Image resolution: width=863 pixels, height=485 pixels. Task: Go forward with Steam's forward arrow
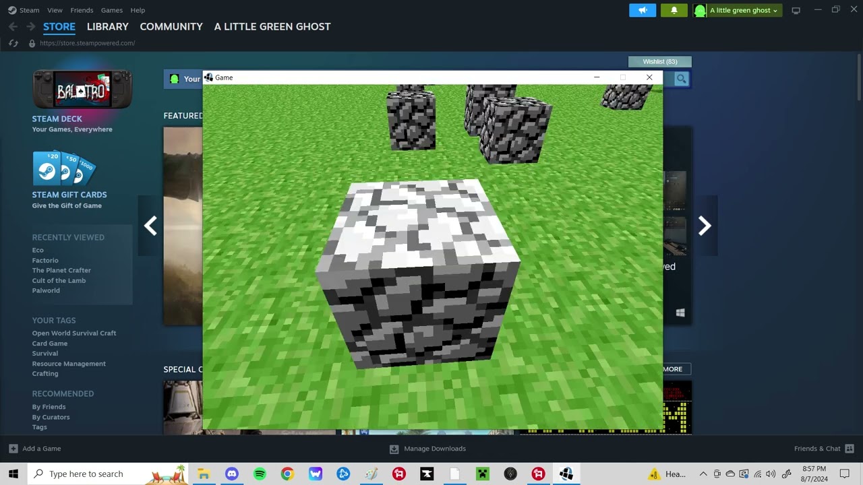(x=30, y=27)
